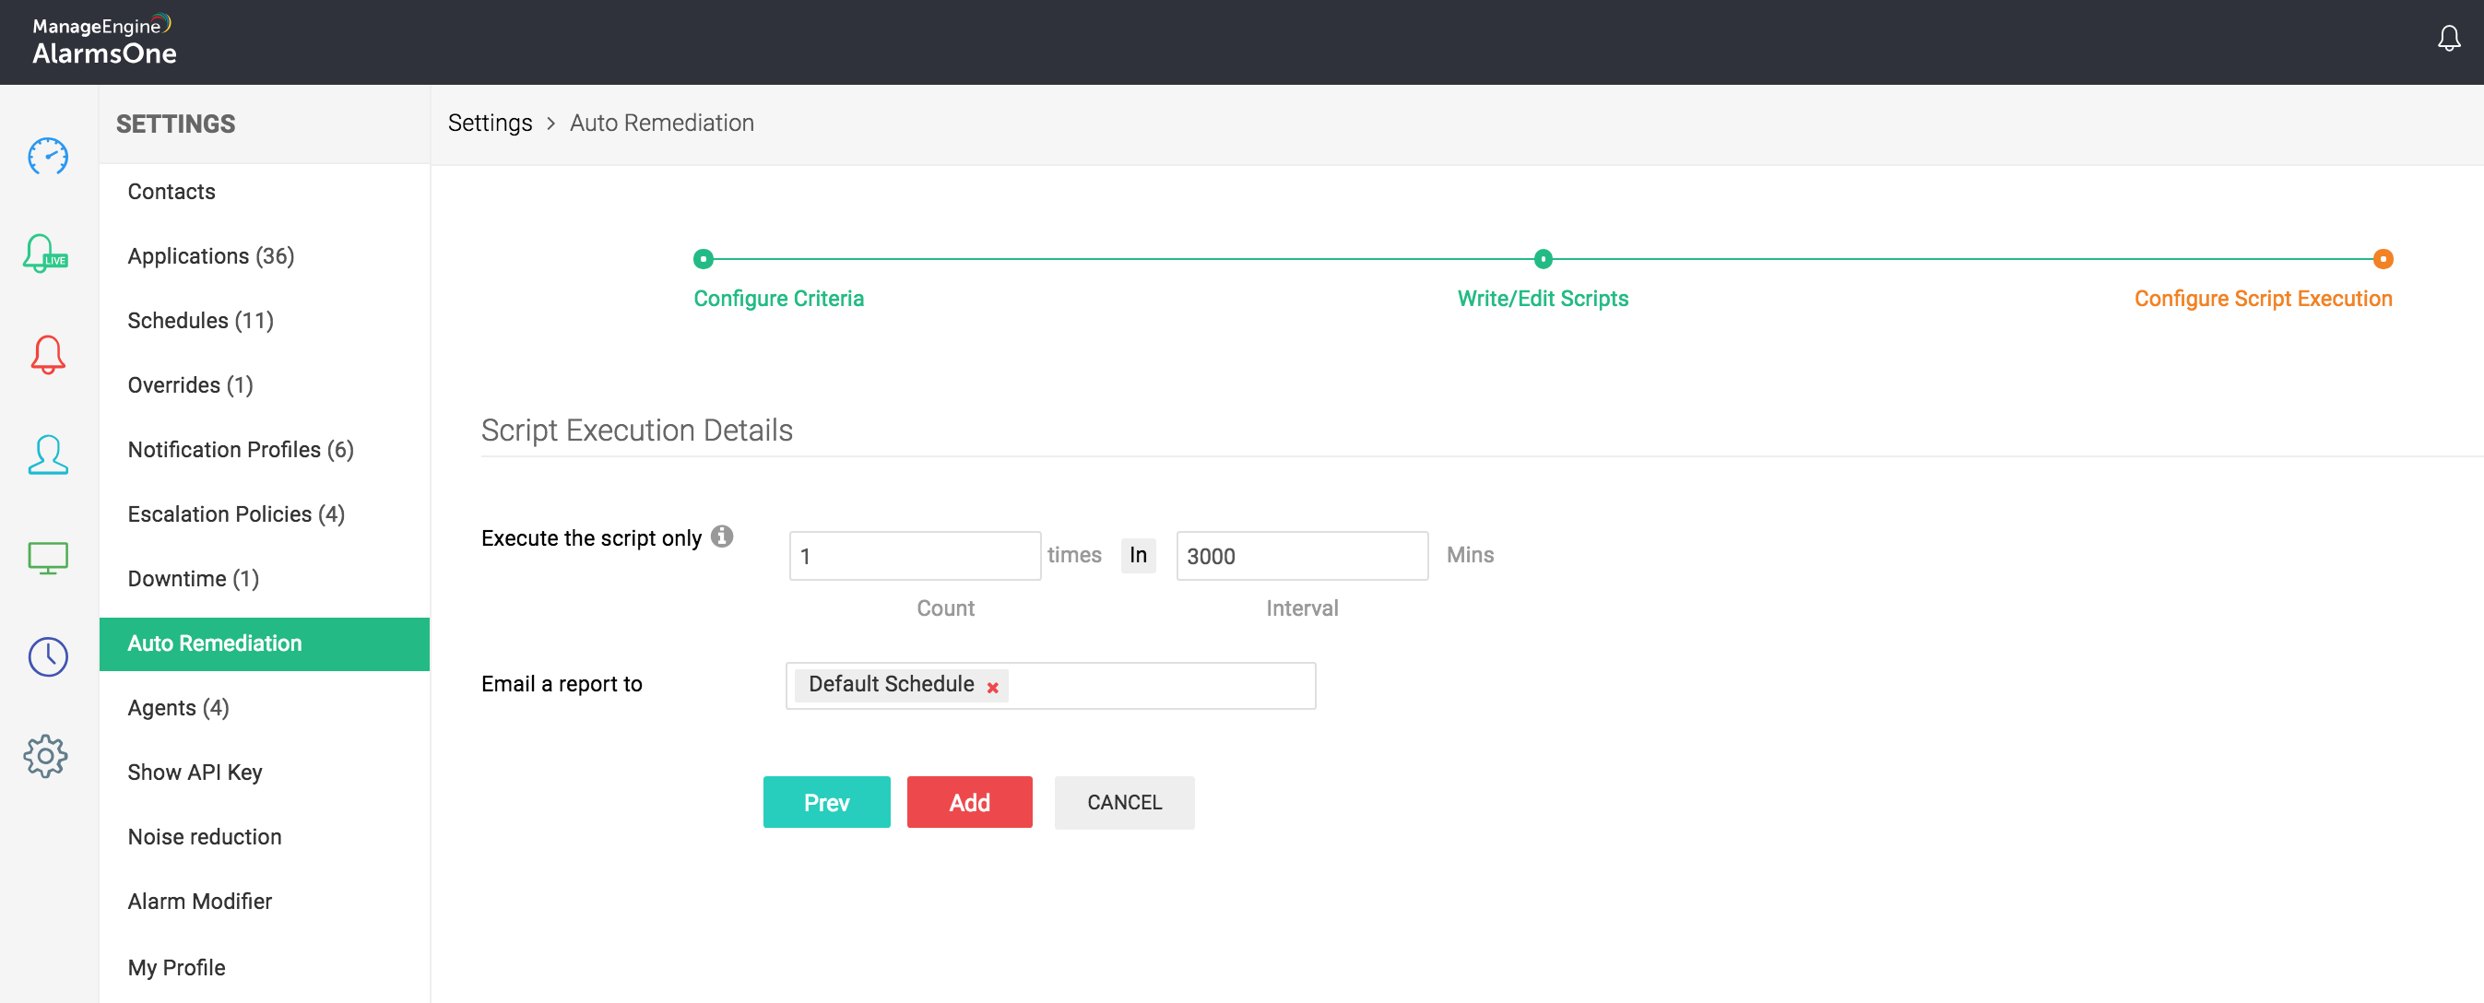2484x1003 pixels.
Task: Open Noise reduction settings
Action: pyautogui.click(x=205, y=837)
